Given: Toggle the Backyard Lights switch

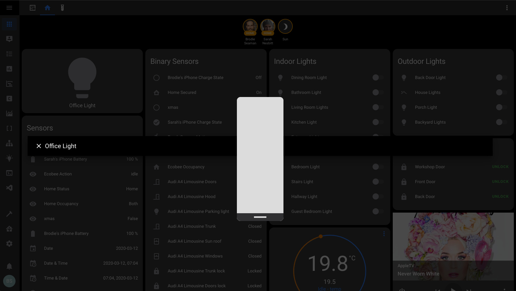Looking at the screenshot, I should [x=501, y=122].
